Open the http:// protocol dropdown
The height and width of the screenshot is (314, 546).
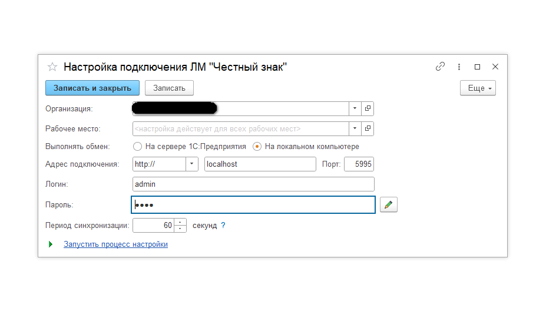coord(191,164)
